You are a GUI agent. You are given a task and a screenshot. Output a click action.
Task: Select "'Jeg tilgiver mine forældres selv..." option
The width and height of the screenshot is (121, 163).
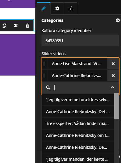click(x=78, y=100)
